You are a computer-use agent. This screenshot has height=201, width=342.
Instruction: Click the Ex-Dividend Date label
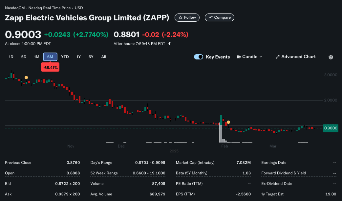pyautogui.click(x=277, y=184)
